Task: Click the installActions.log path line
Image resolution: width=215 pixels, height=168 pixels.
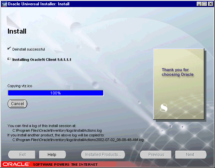Action: point(57,130)
